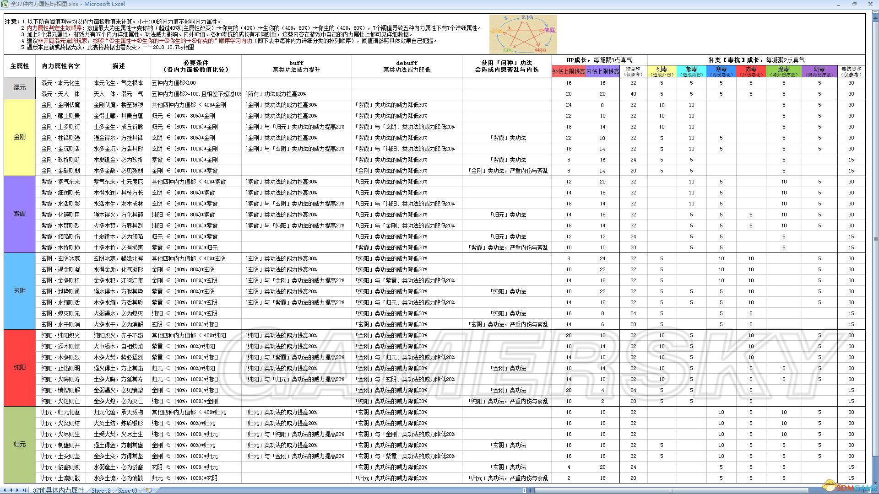Click the vertical split box above the scrollbar
The image size is (879, 494).
875,11
